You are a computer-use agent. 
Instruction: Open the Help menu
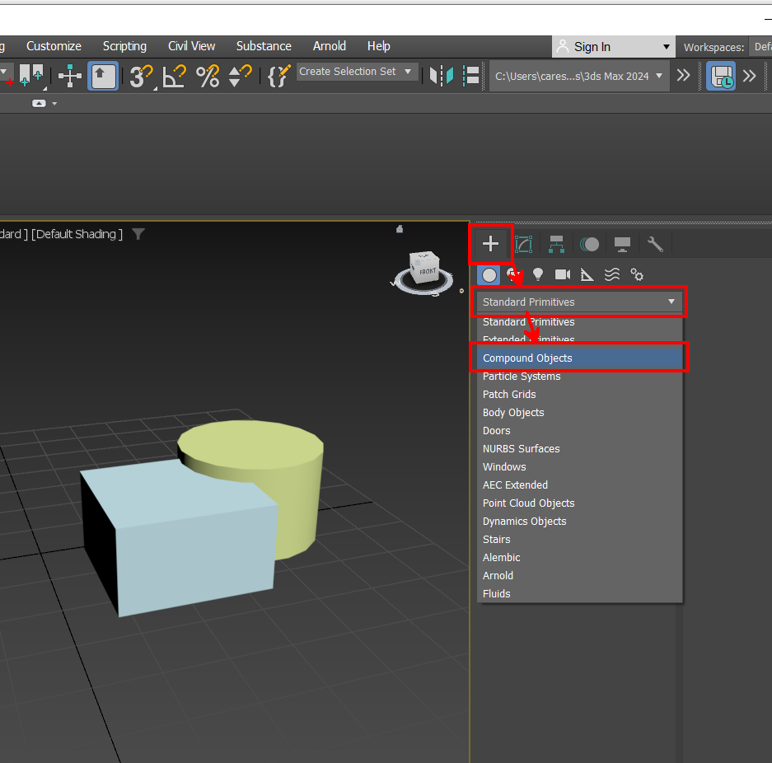tap(379, 46)
